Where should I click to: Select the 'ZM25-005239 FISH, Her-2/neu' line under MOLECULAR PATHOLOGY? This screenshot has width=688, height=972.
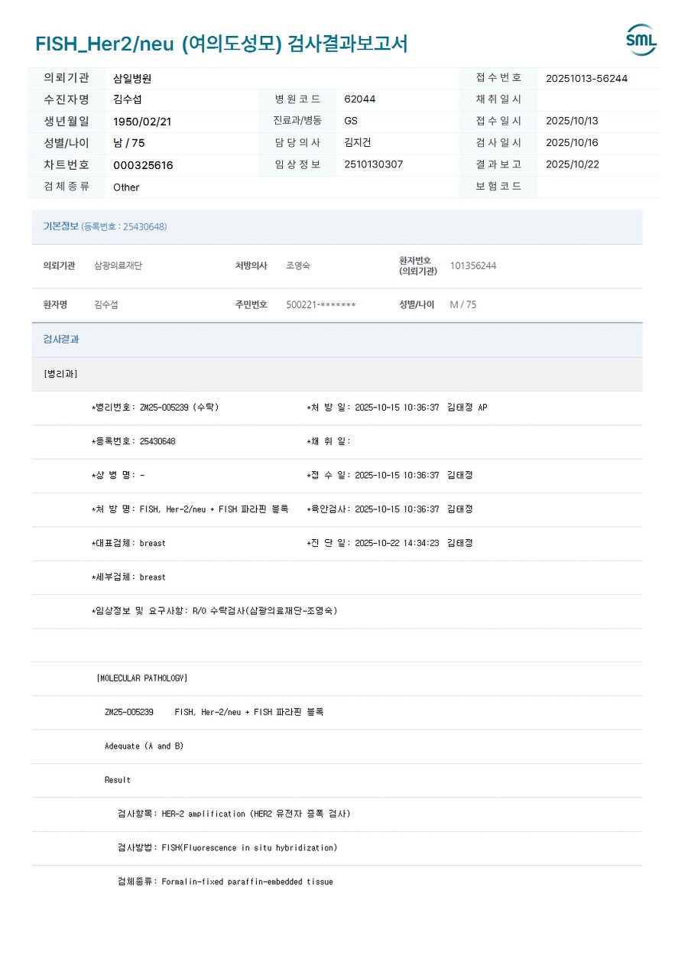tap(214, 712)
